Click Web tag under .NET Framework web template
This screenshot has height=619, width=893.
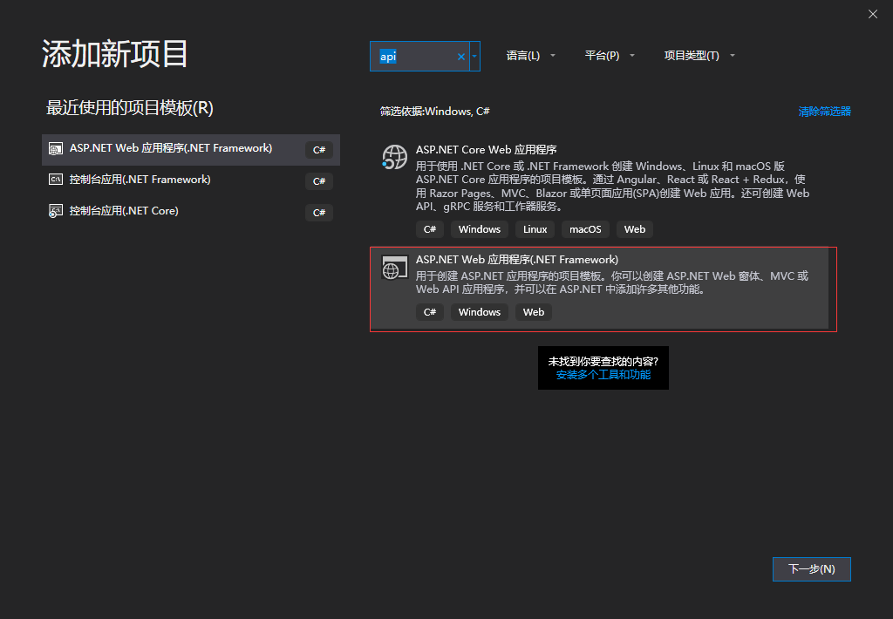coord(533,312)
